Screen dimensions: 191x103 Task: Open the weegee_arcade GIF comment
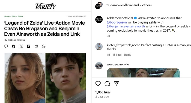[143, 73]
